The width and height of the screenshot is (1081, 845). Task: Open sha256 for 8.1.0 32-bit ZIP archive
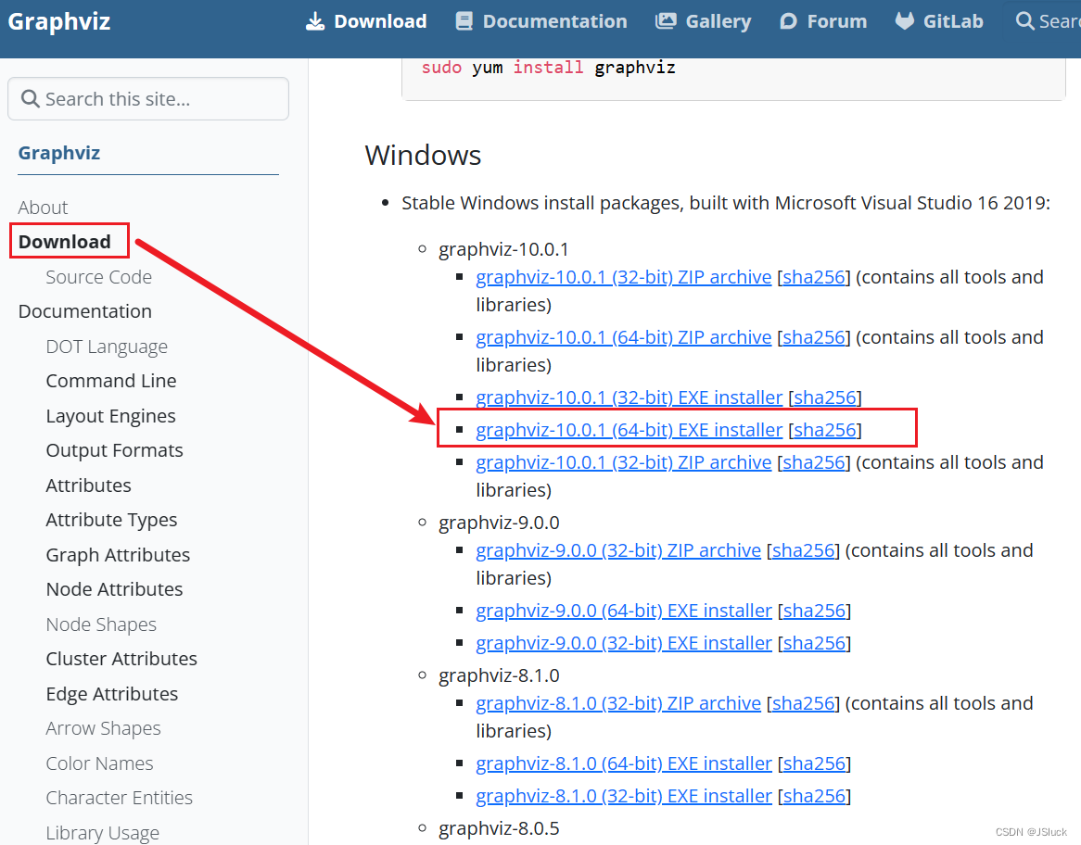coord(803,704)
